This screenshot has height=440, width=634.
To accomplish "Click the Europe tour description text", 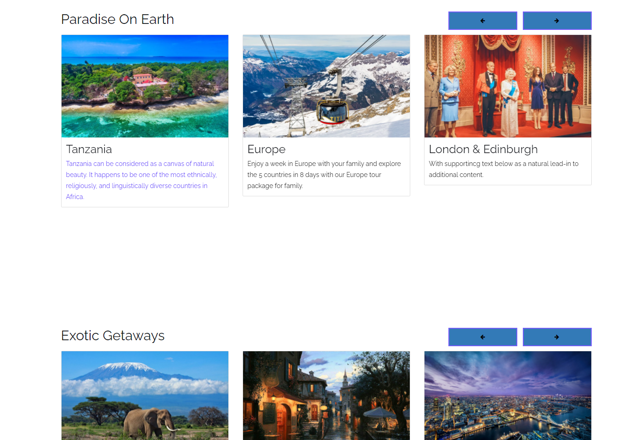I will (324, 175).
